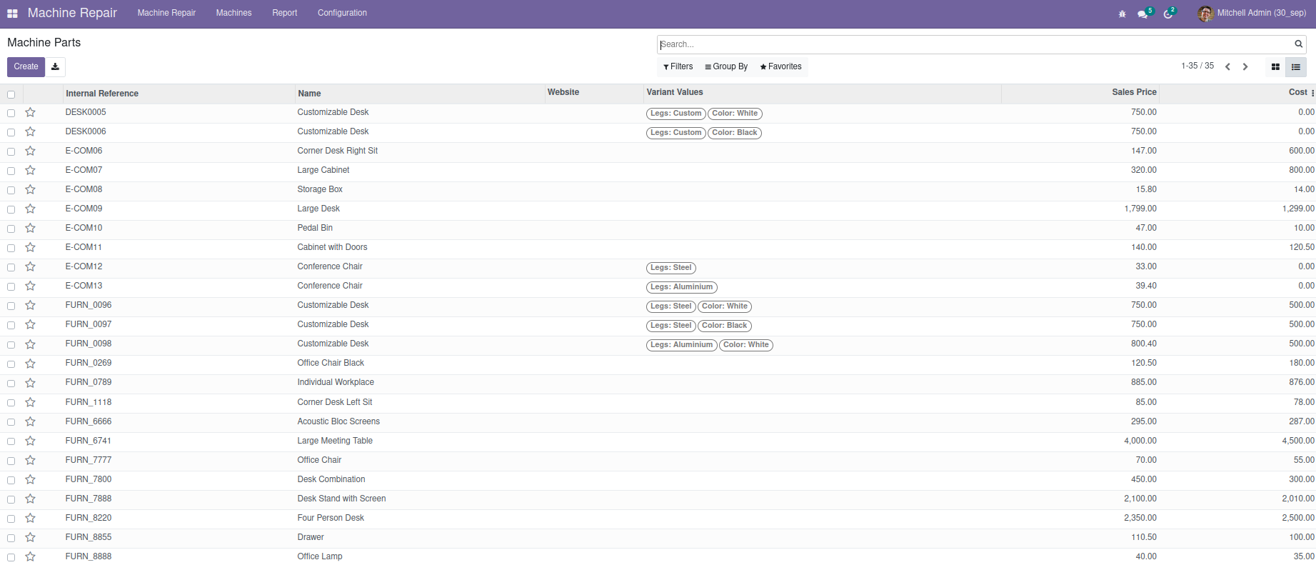The image size is (1316, 565).
Task: Open the apps grid menu icon
Action: (12, 14)
